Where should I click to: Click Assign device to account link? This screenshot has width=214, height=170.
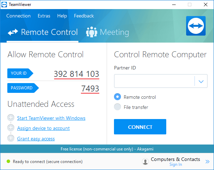[x=44, y=128]
